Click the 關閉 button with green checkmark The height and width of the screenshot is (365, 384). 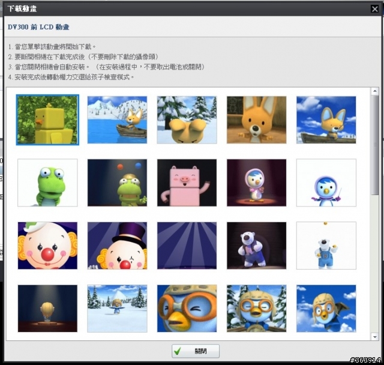point(196,351)
